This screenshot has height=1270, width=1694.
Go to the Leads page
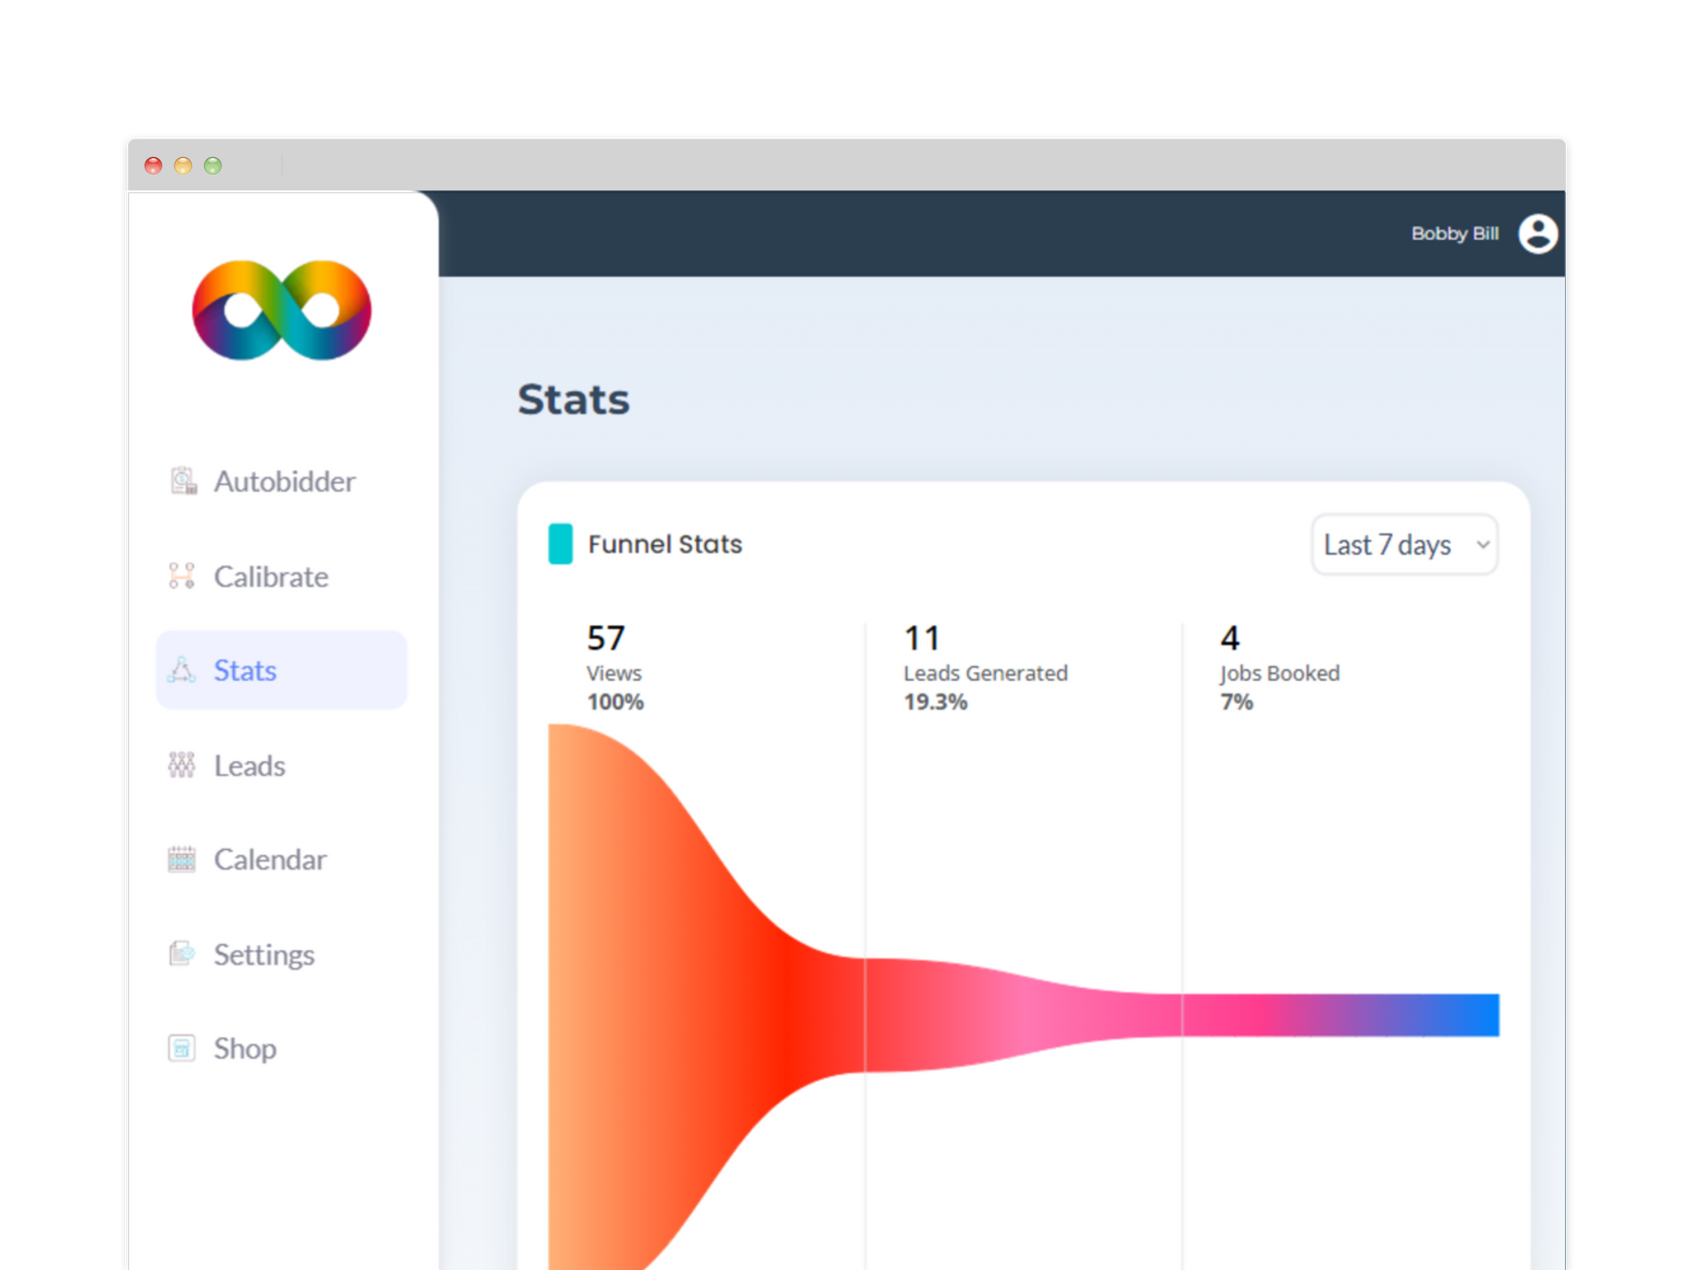point(250,766)
